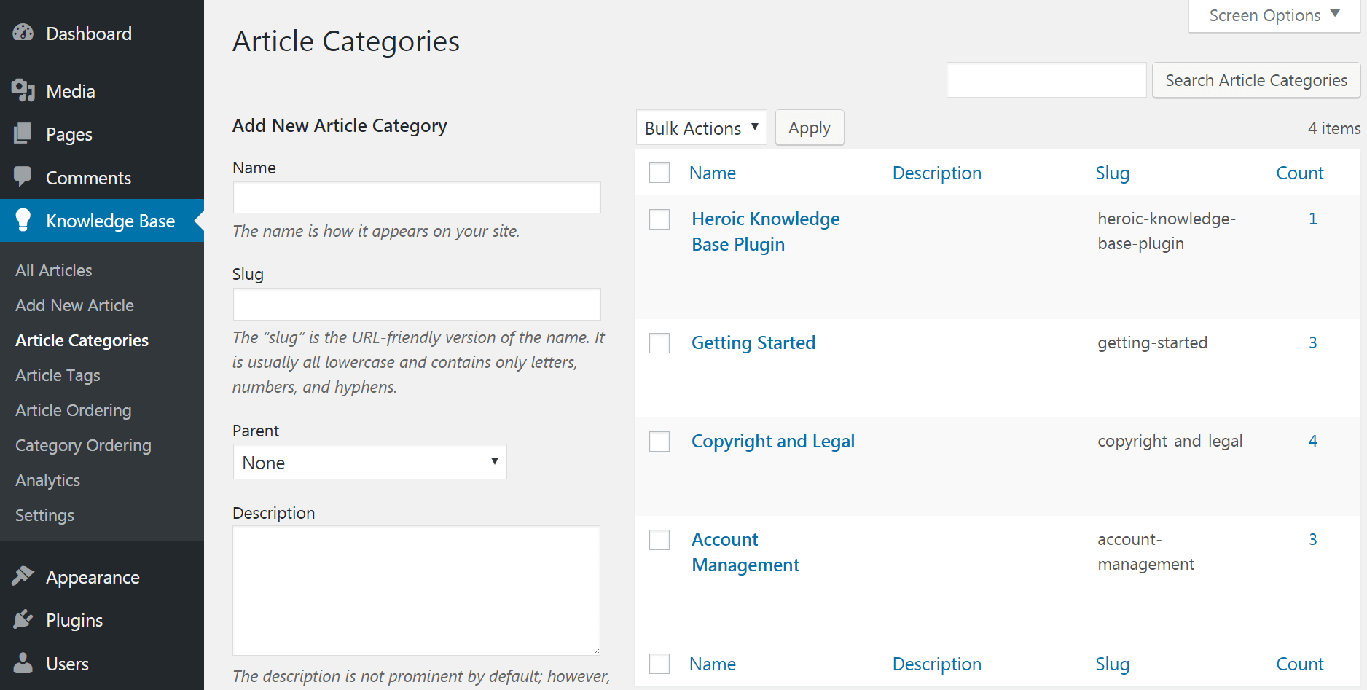Click the Knowledge Base lightbulb icon

coord(23,220)
